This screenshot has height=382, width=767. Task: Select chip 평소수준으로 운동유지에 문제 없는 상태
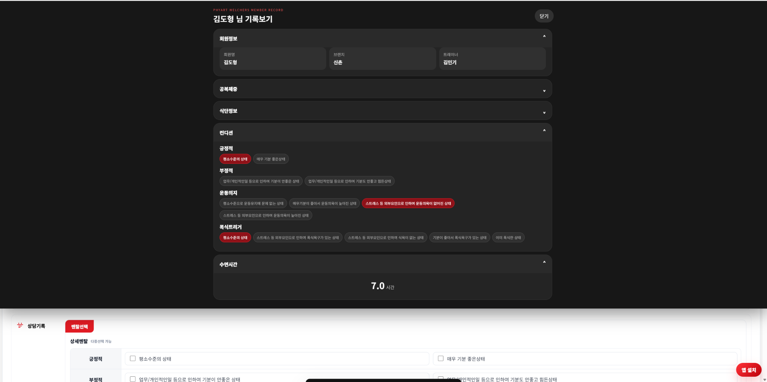click(x=253, y=203)
